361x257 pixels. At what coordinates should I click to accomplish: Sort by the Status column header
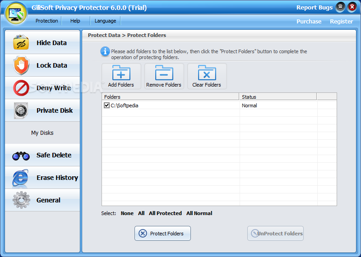pos(278,96)
